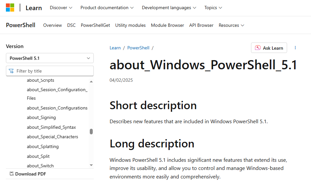The height and width of the screenshot is (184, 311).
Task: Click the Ask Learn sparkle icon
Action: [x=258, y=48]
